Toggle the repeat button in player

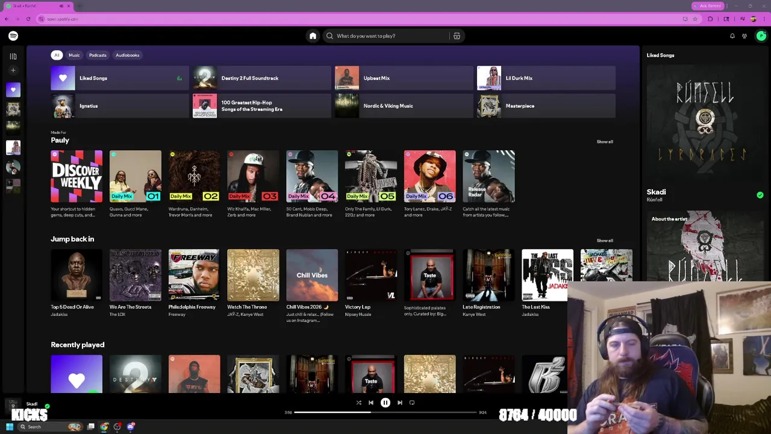point(412,403)
